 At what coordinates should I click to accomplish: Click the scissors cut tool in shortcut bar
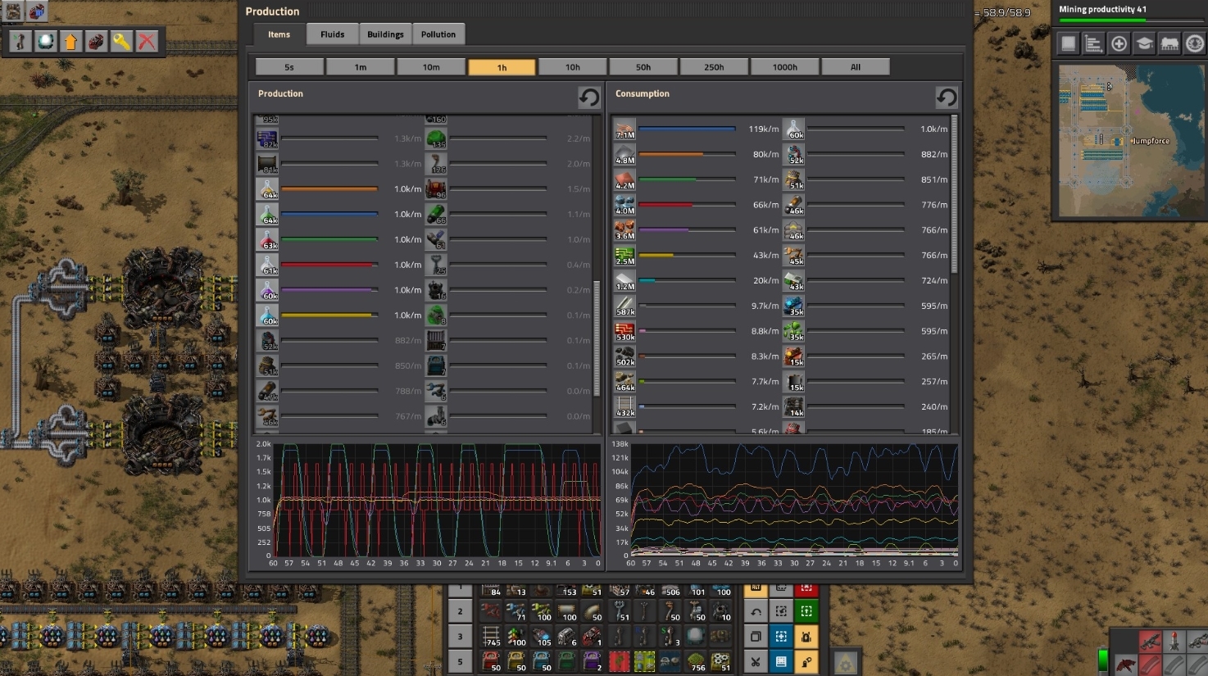click(756, 660)
